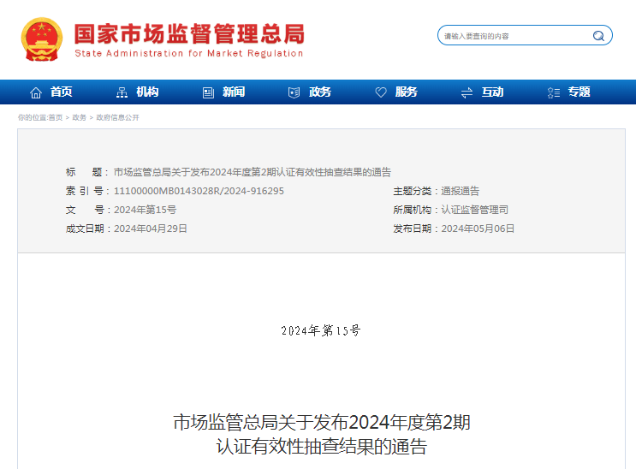
Task: Click the 政务 breadcrumb link
Action: click(x=80, y=117)
